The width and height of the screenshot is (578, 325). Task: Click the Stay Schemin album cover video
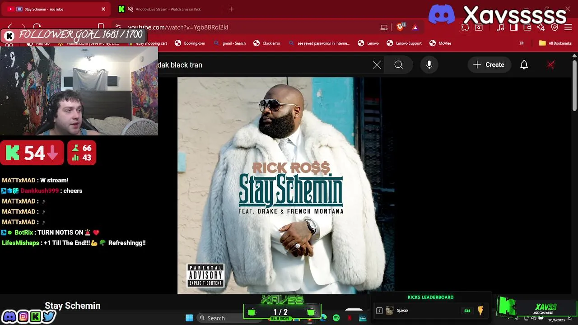(x=286, y=186)
